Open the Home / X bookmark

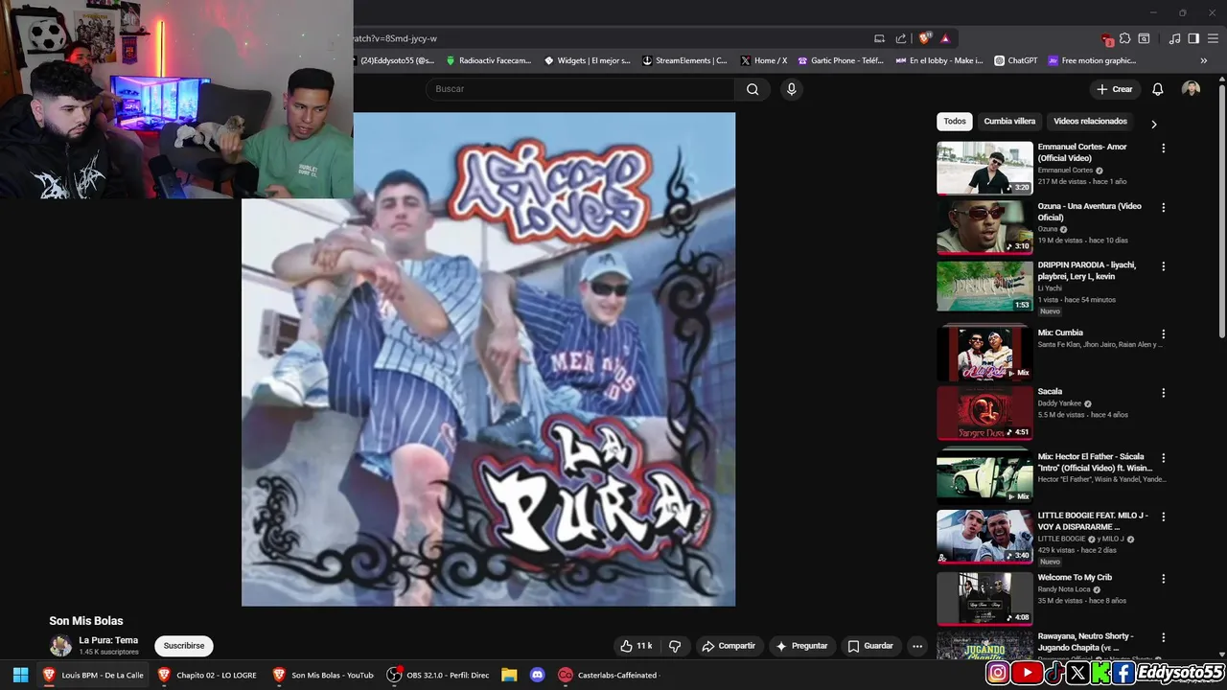pyautogui.click(x=763, y=60)
